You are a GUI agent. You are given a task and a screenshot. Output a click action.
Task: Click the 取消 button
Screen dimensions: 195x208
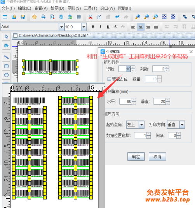click(x=157, y=157)
